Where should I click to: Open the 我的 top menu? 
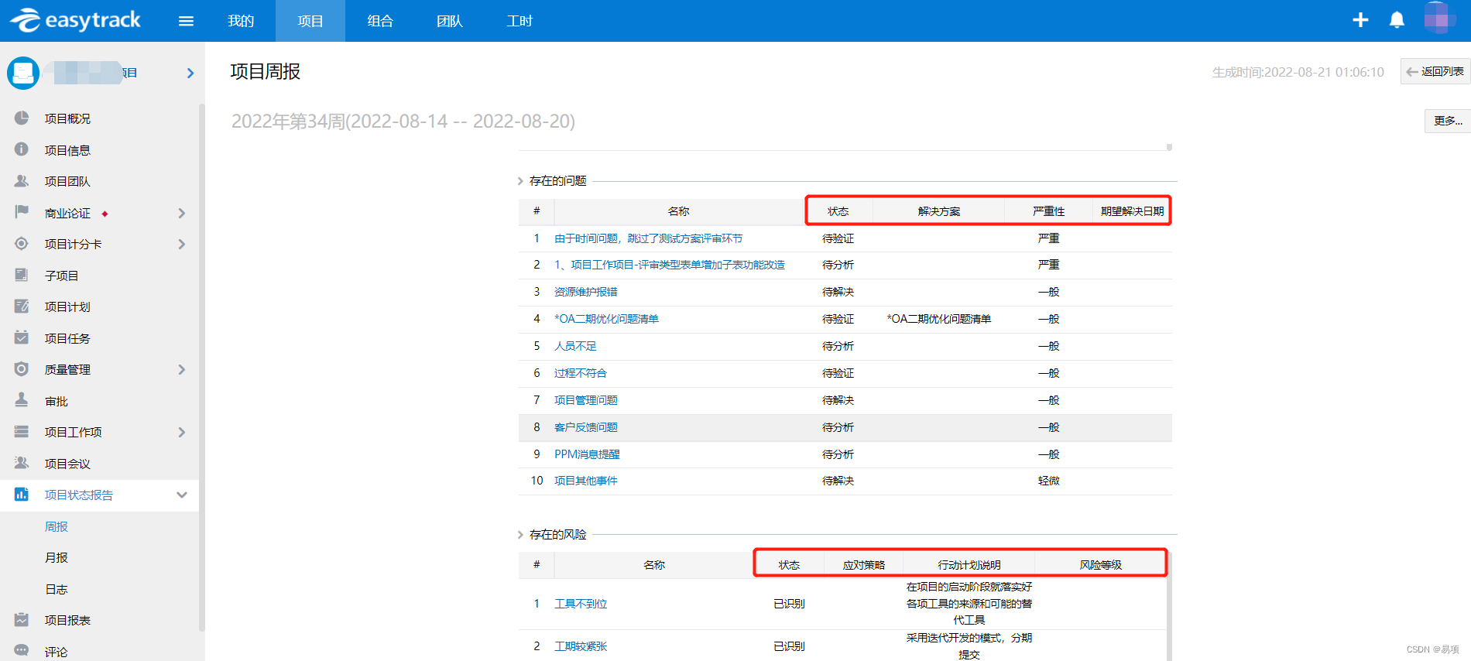(x=241, y=21)
